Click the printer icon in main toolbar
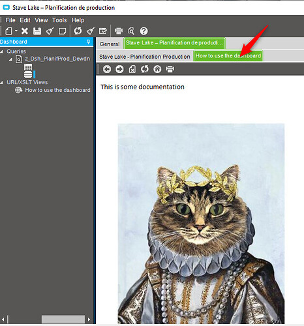 tap(119, 31)
